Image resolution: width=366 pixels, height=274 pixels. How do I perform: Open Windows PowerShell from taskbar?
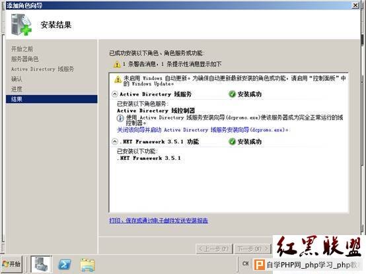(x=65, y=265)
